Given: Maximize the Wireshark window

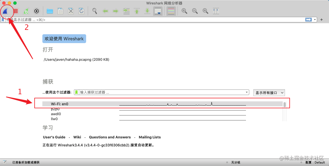Looking at the screenshot, I should coord(15,3).
